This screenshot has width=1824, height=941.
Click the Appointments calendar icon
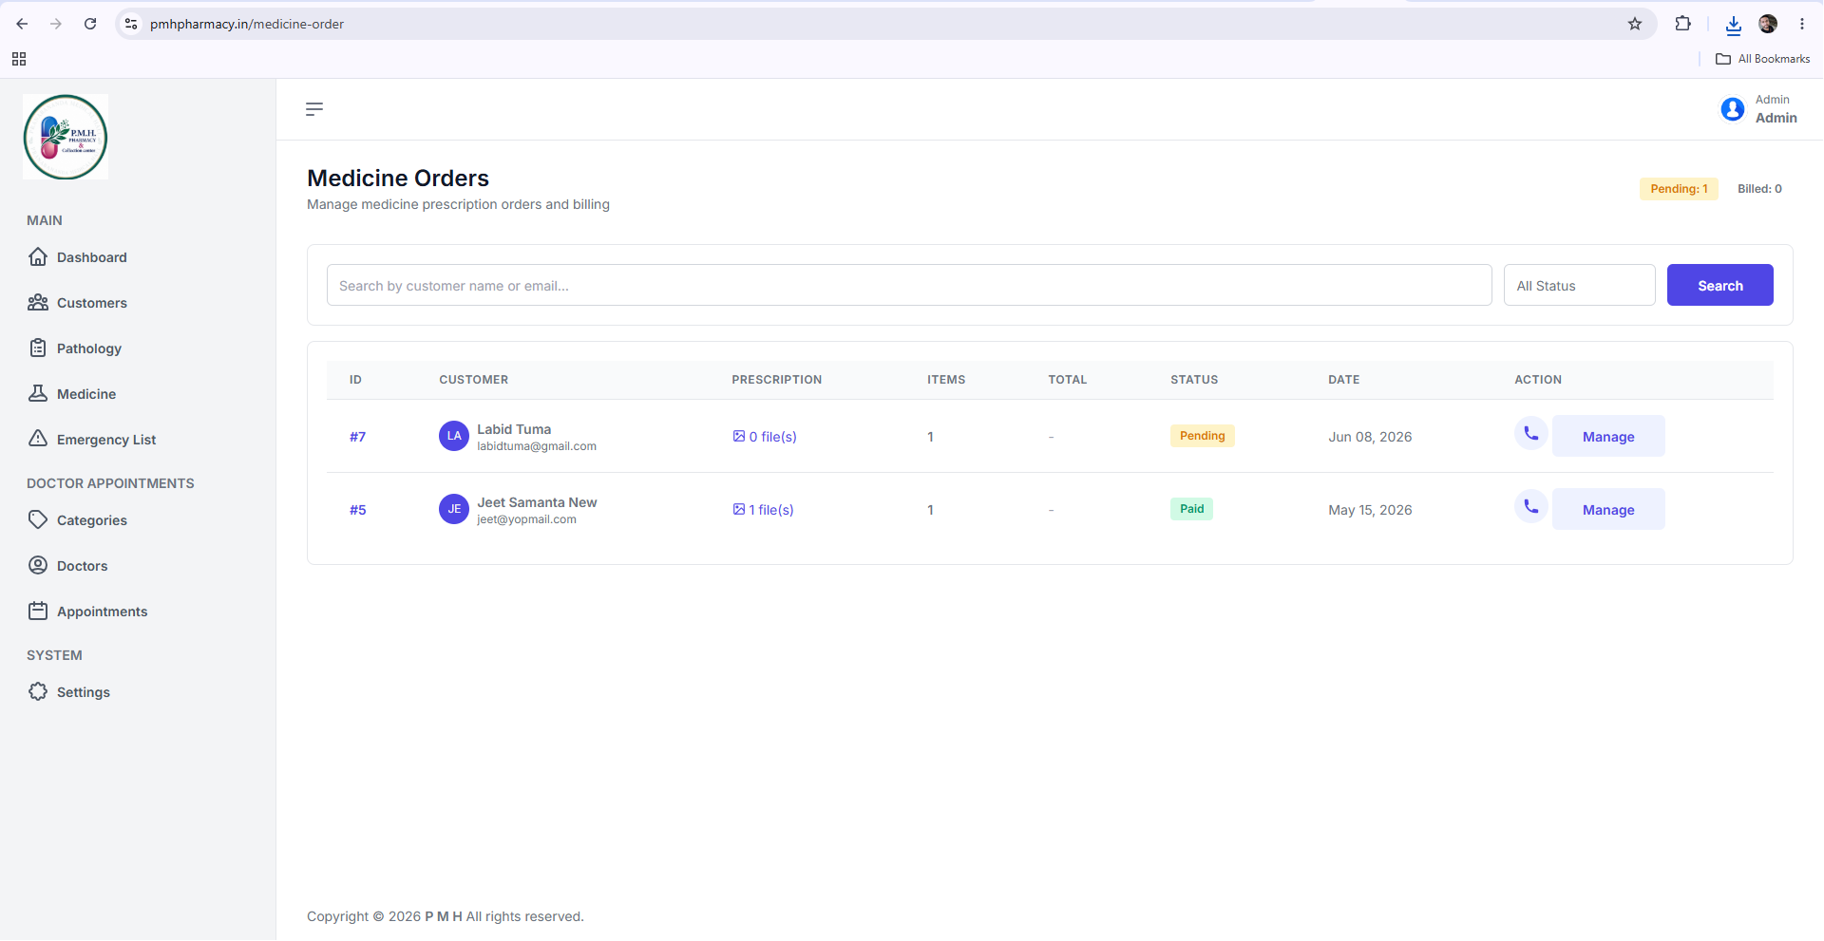pyautogui.click(x=38, y=611)
